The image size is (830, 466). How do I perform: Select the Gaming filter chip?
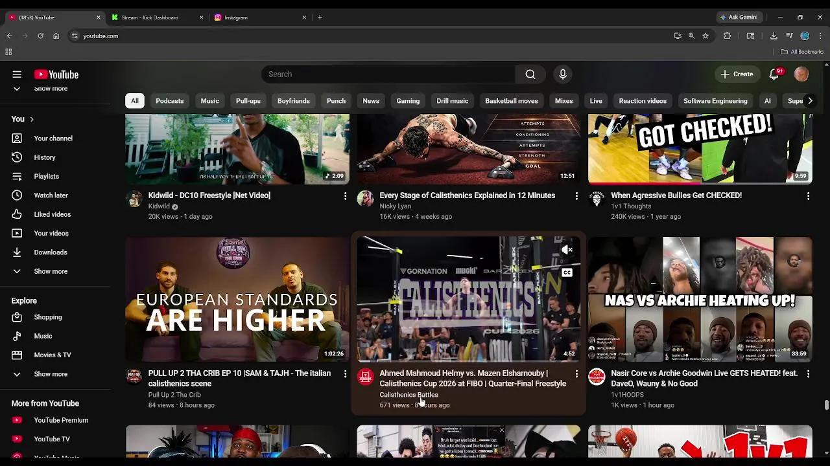(408, 101)
